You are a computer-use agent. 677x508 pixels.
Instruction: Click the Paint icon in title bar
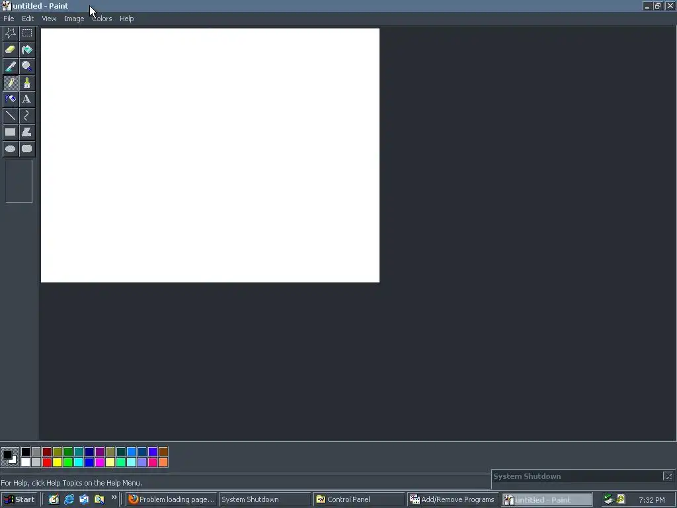7,6
